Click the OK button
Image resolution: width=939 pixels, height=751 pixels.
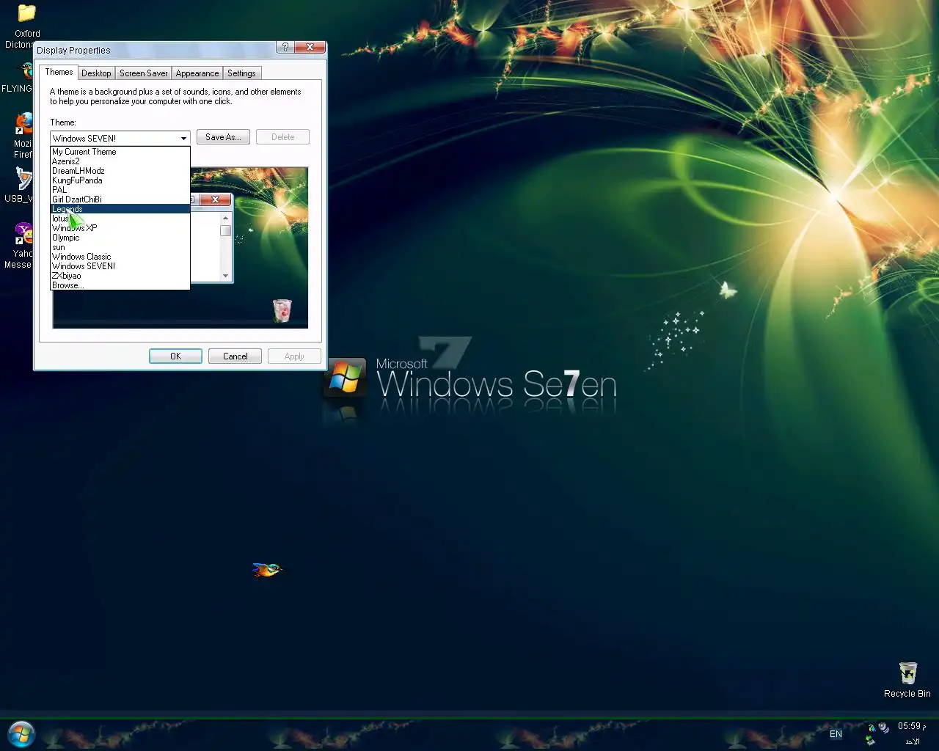coord(175,356)
